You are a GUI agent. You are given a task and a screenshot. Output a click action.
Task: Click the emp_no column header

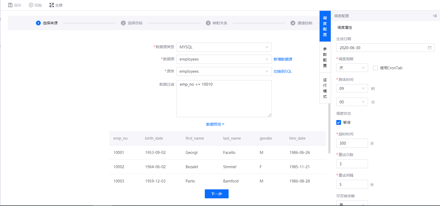[x=120, y=138]
